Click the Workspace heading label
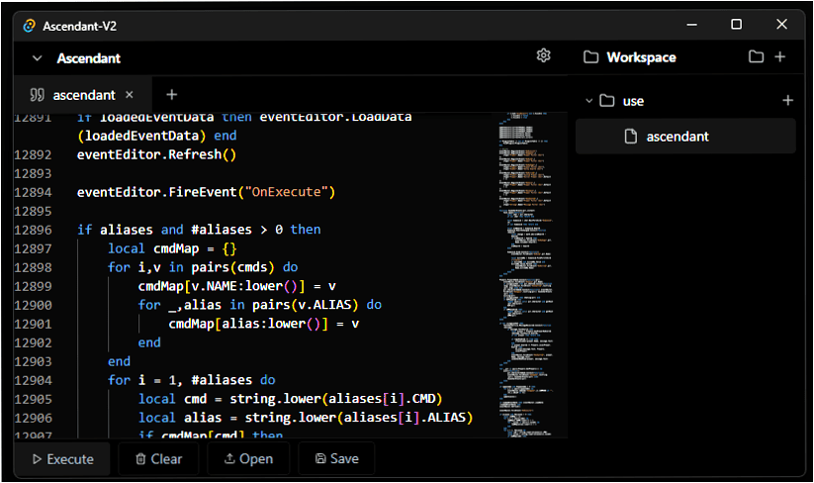The height and width of the screenshot is (483, 814). (x=641, y=57)
